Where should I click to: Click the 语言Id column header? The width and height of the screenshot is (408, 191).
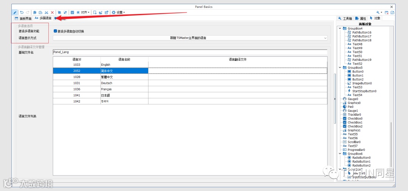coord(77,59)
